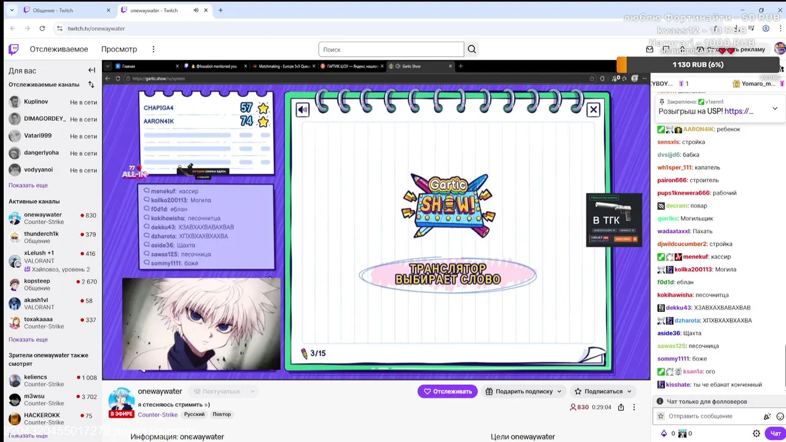Collapse the Для вас sidebar

point(91,70)
